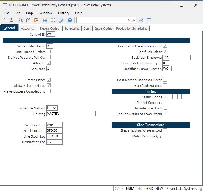Clear the toolbar search box with X

[129, 20]
